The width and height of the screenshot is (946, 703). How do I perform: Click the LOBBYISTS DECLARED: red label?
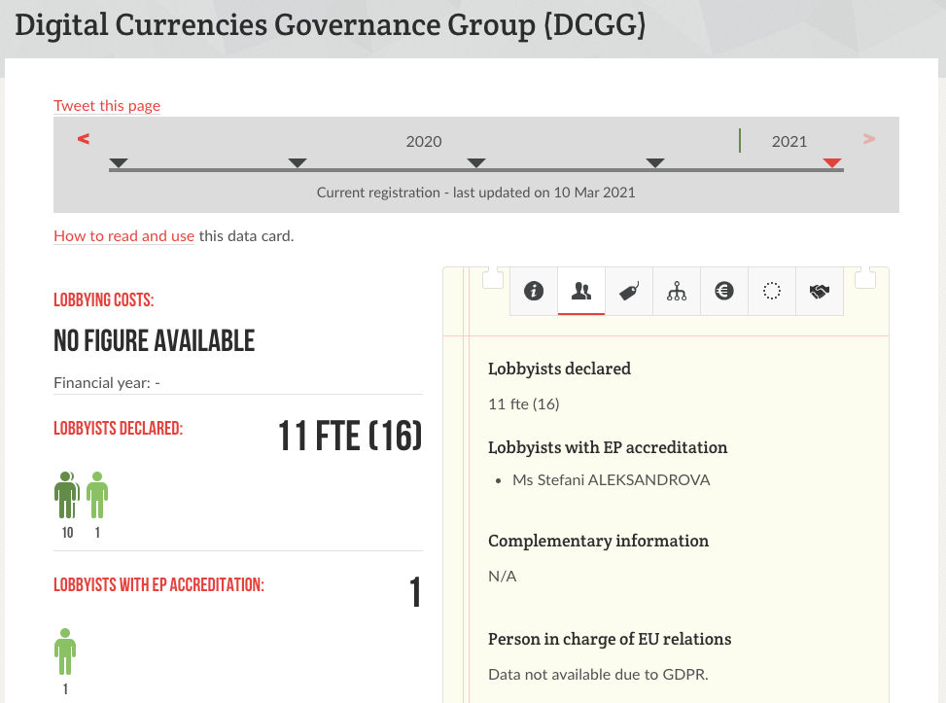click(x=119, y=429)
